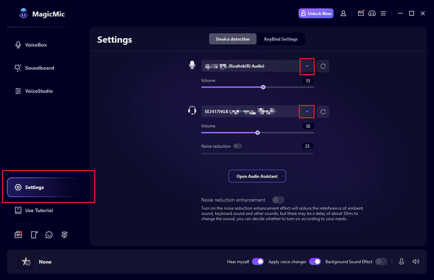Turn off the Hear myself toggle
Viewport: 434px width, 280px height.
pos(258,261)
